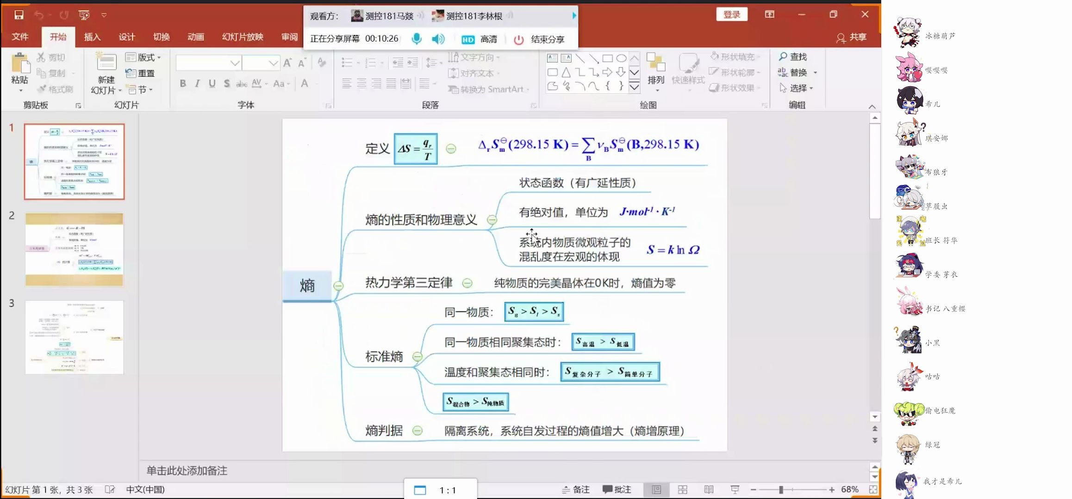The height and width of the screenshot is (499, 1072).
Task: Open the 版式 layout dropdown
Action: 143,57
